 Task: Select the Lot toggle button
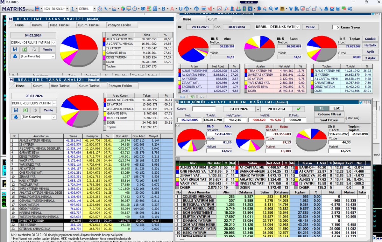336,108
